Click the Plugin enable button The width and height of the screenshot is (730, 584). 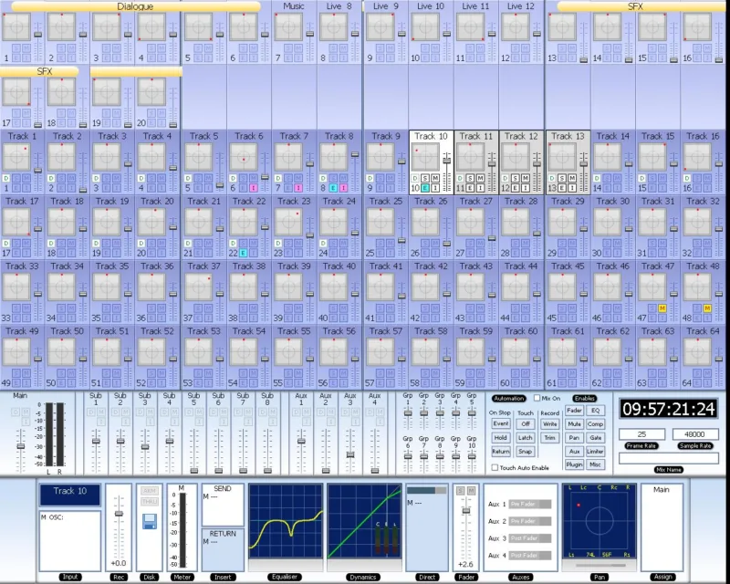pos(574,464)
